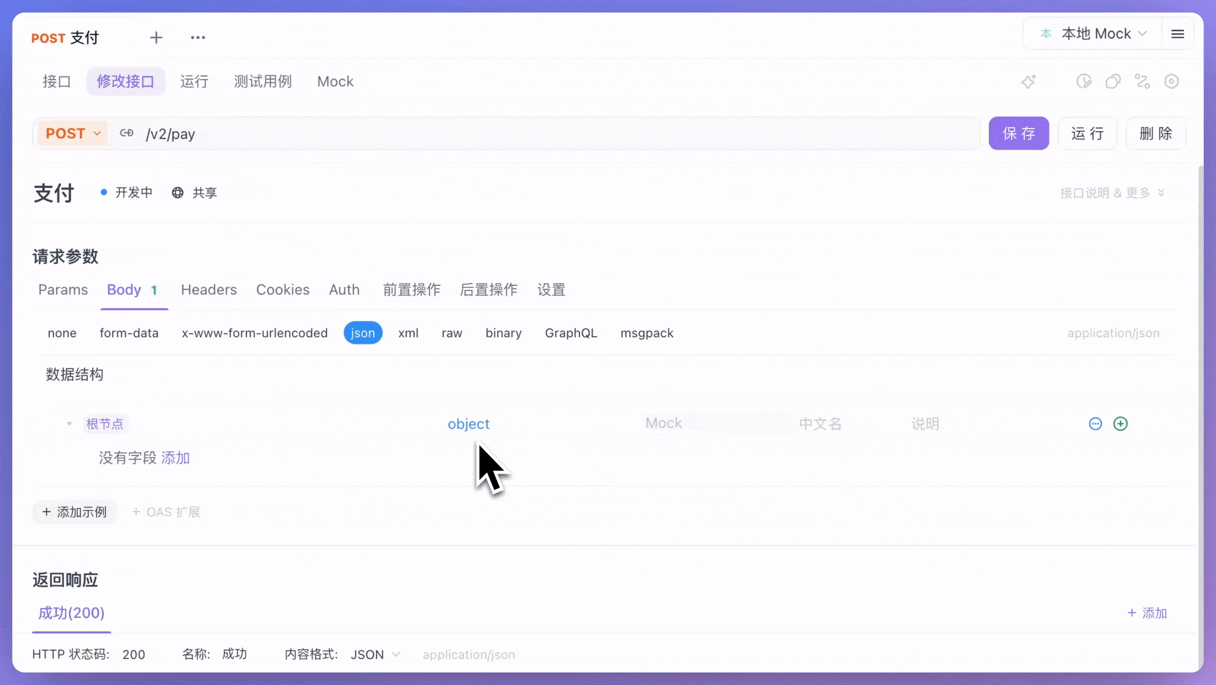This screenshot has height=685, width=1216.
Task: Select the raw body type
Action: pos(452,333)
